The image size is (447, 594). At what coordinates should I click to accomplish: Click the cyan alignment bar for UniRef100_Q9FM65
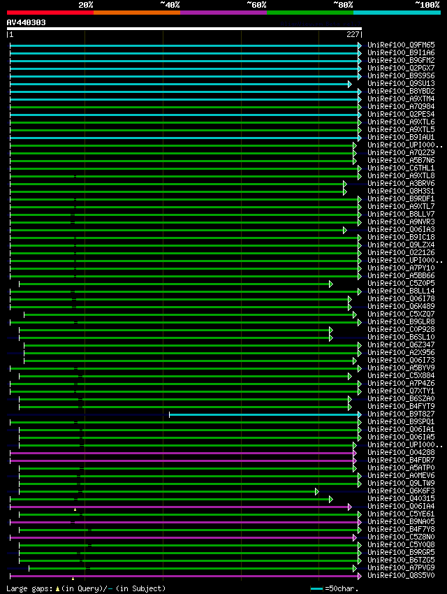tap(184, 46)
